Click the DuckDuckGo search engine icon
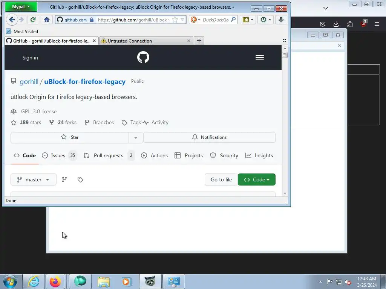Image resolution: width=386 pixels, height=289 pixels. 194,20
